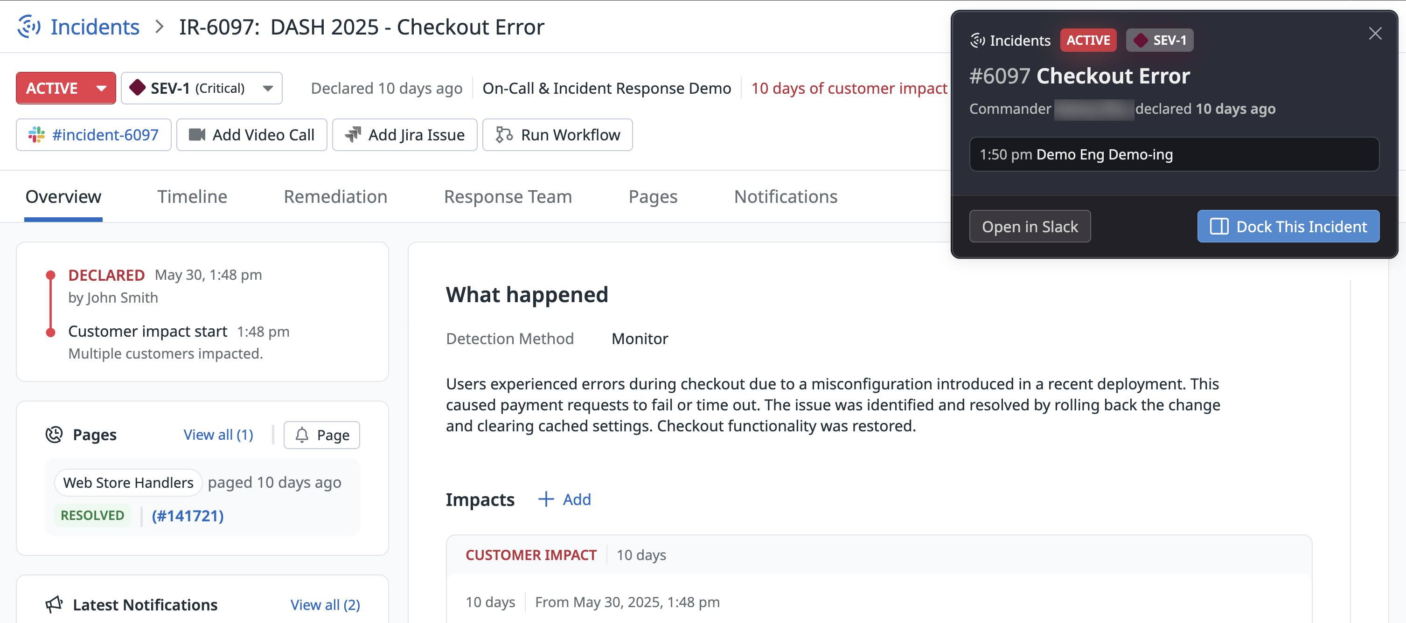Image resolution: width=1406 pixels, height=623 pixels.
Task: Open the Incidents breadcrumb link
Action: pos(95,27)
